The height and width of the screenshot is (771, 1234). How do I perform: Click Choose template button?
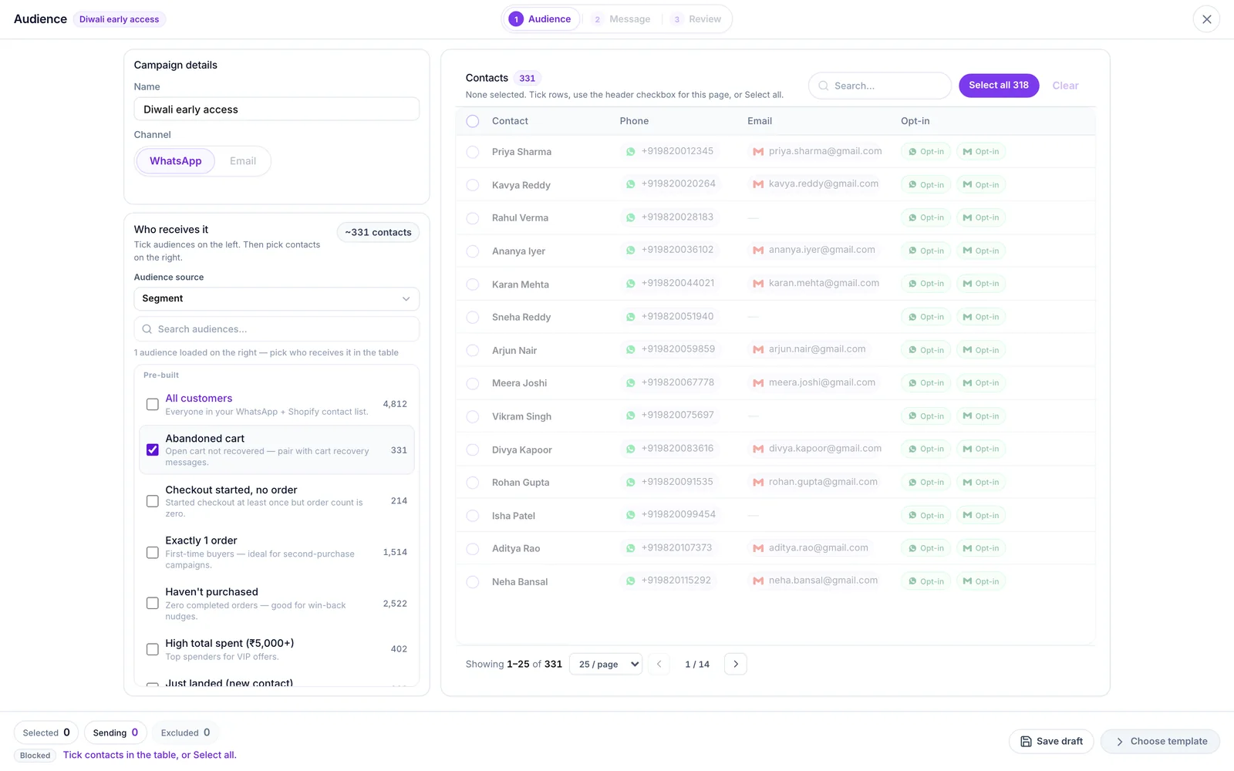(1161, 742)
